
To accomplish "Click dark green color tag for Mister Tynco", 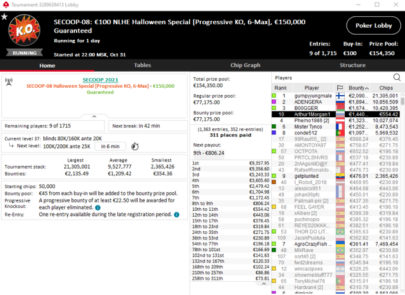I will 274,126.
